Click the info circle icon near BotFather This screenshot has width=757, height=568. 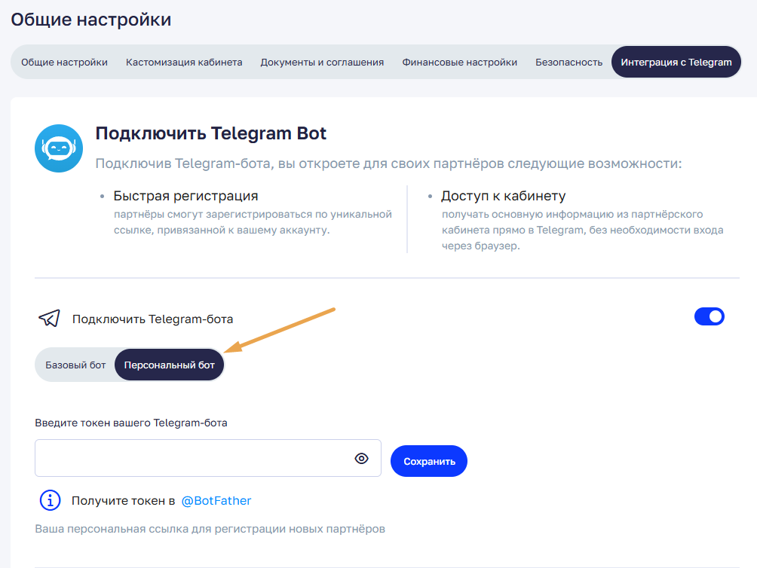point(50,500)
